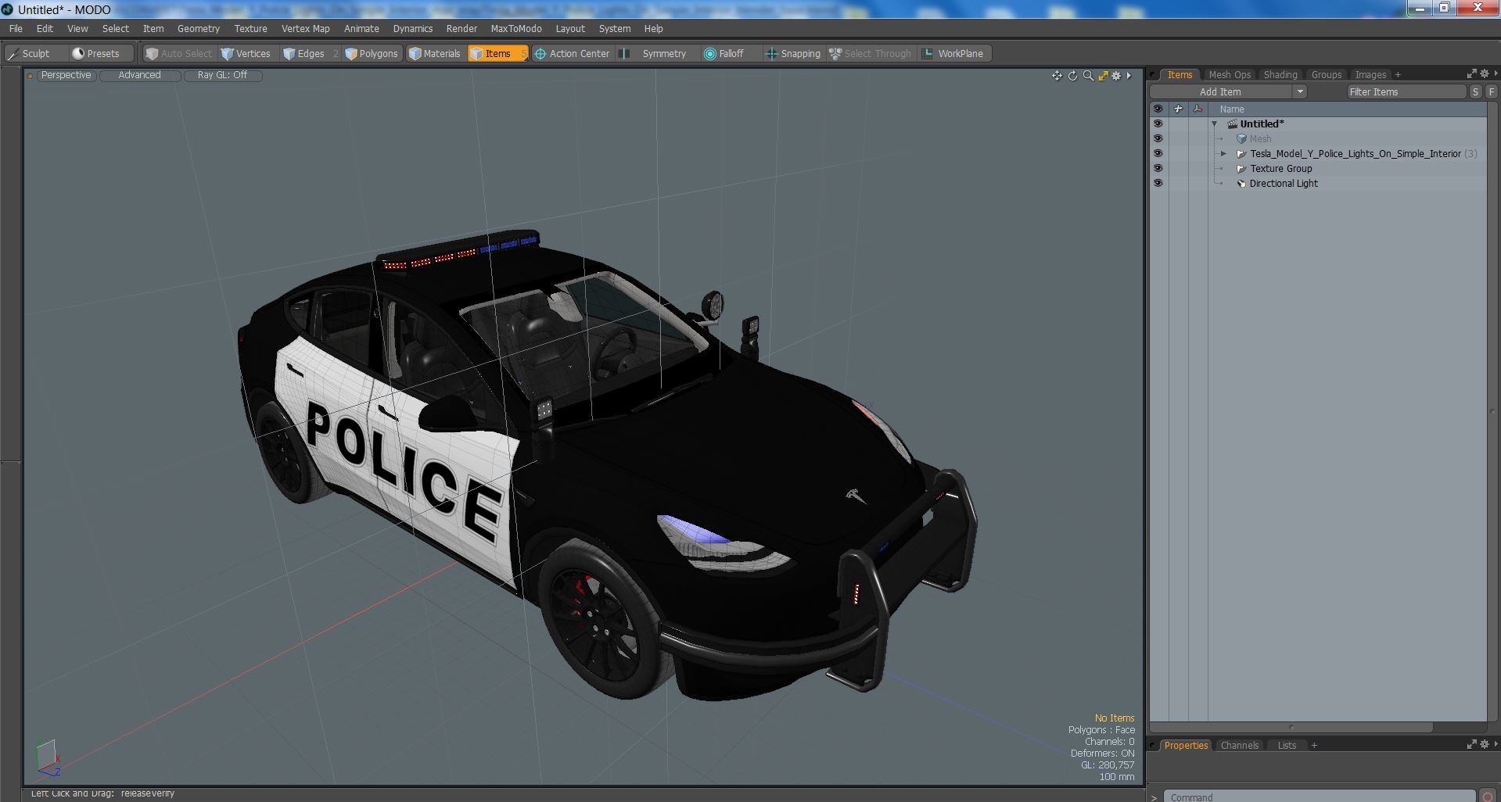Switch to the Shading tab

tap(1280, 74)
